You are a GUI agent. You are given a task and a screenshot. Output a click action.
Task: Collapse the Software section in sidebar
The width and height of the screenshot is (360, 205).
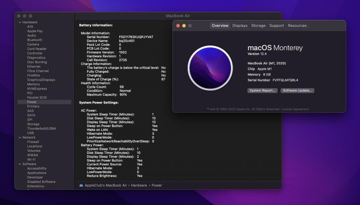pos(19,164)
